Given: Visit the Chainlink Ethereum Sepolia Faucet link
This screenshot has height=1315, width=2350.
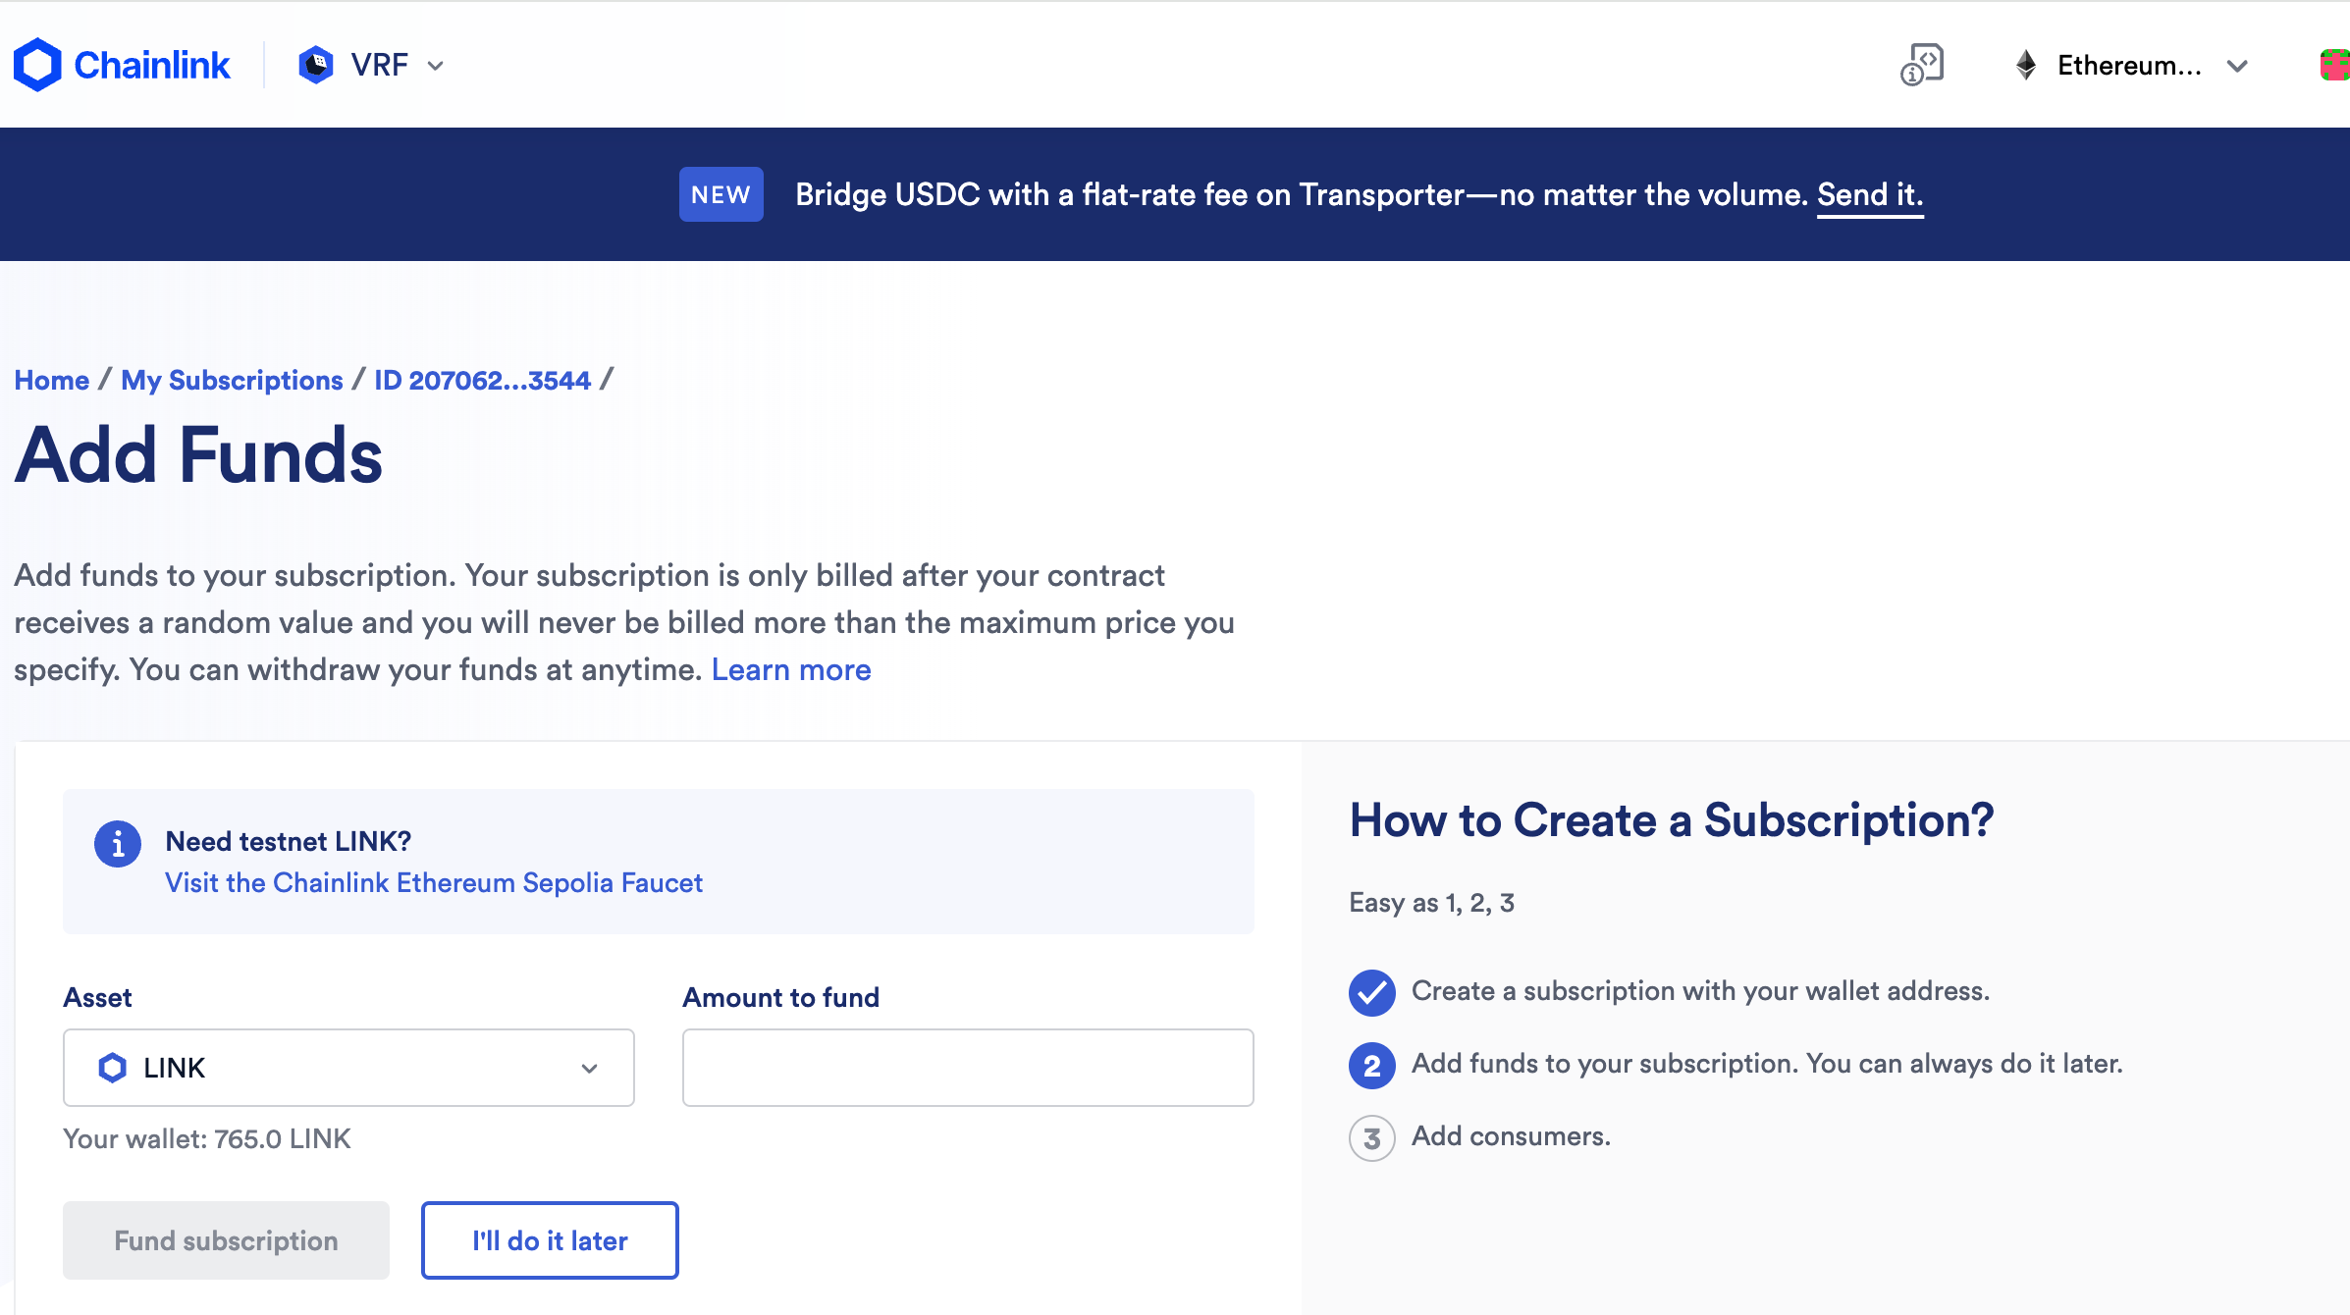Looking at the screenshot, I should point(434,883).
